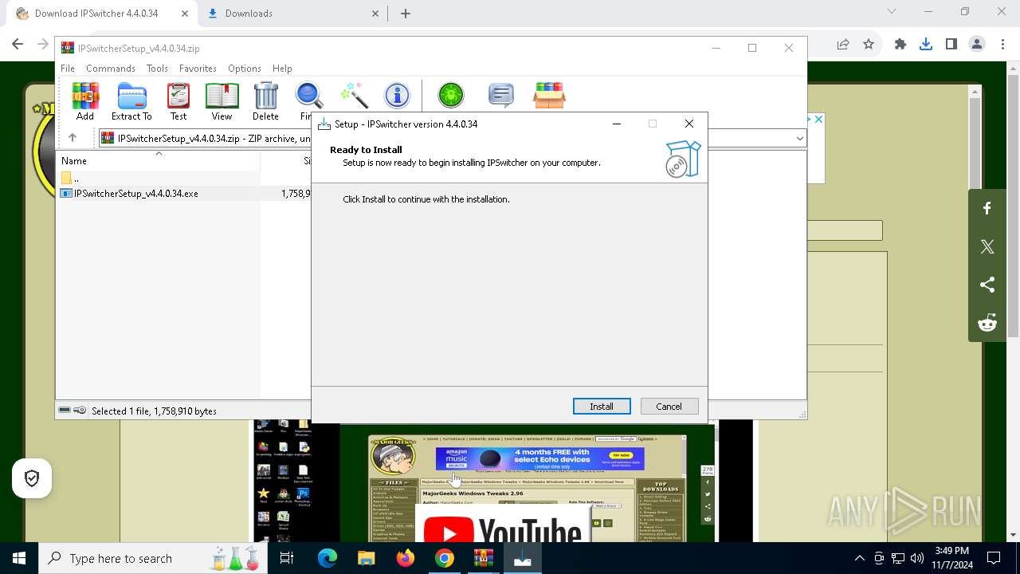Launch Firefox from taskbar
This screenshot has width=1020, height=574.
[x=406, y=558]
